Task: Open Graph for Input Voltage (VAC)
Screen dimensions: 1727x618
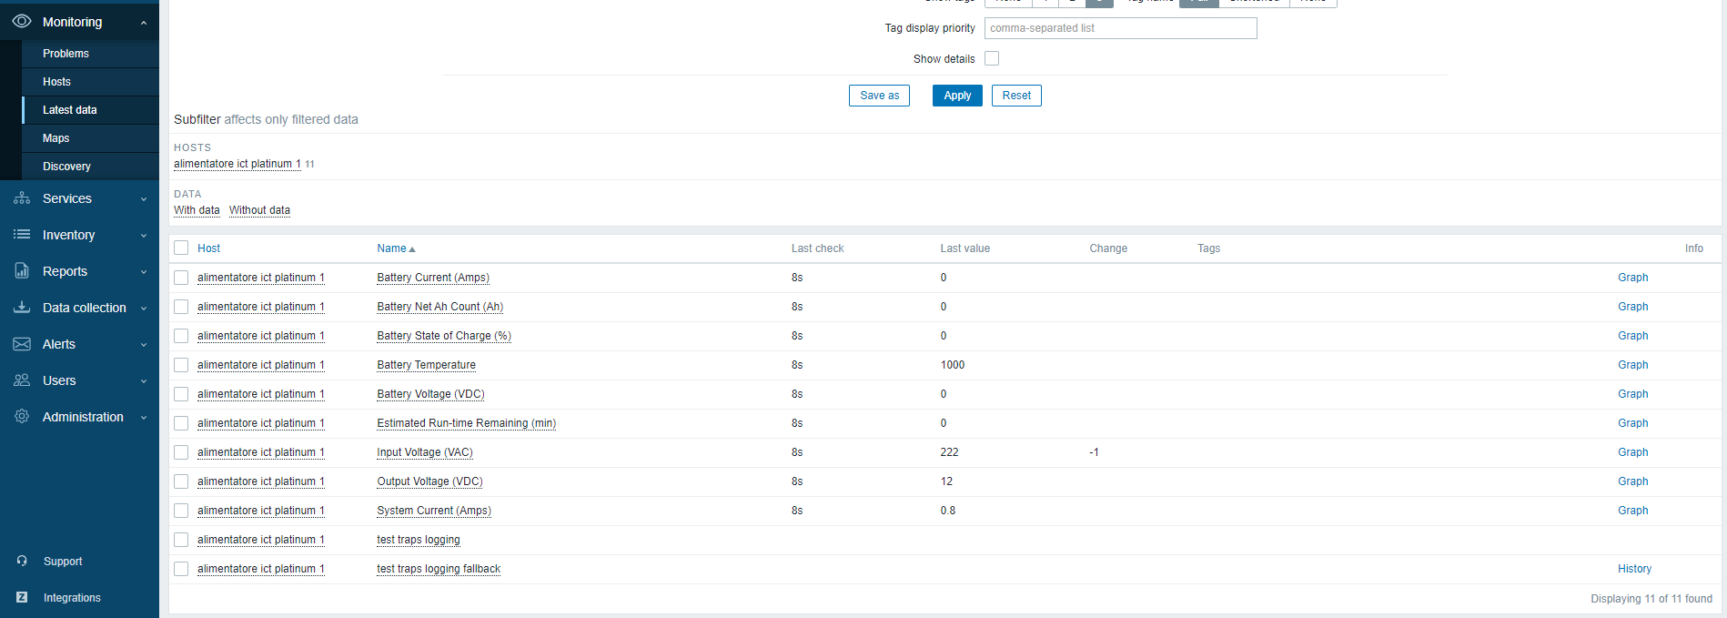Action: 1632,452
